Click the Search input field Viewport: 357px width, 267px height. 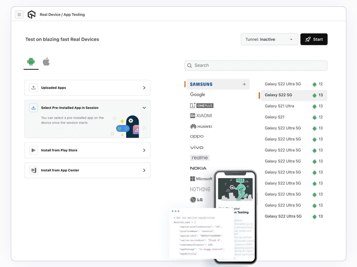coord(256,65)
